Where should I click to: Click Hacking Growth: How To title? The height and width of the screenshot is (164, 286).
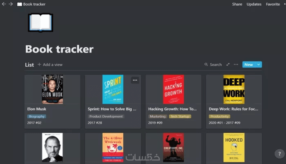tap(172, 109)
